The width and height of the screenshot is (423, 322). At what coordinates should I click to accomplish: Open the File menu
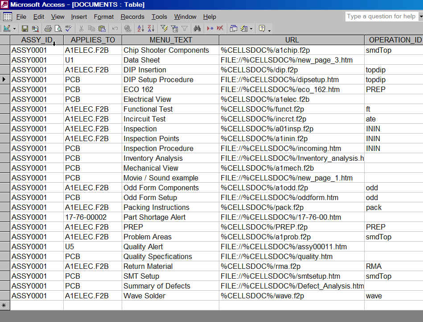(x=21, y=17)
